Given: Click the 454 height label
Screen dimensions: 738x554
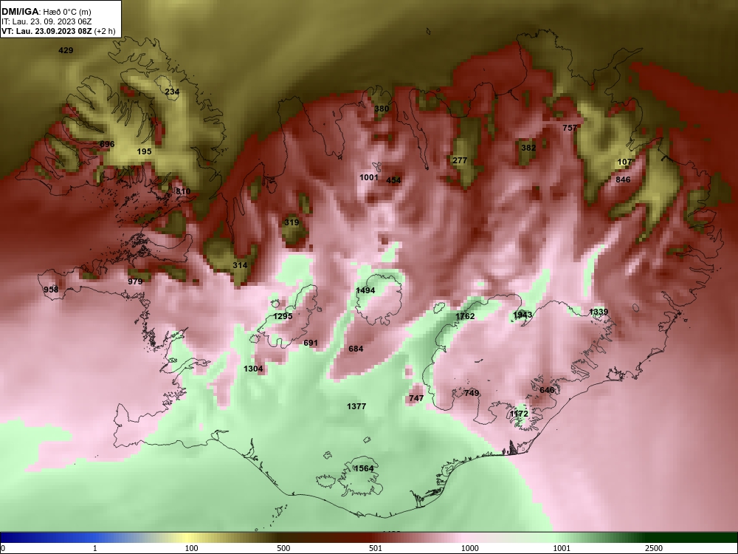Looking at the screenshot, I should pos(393,180).
